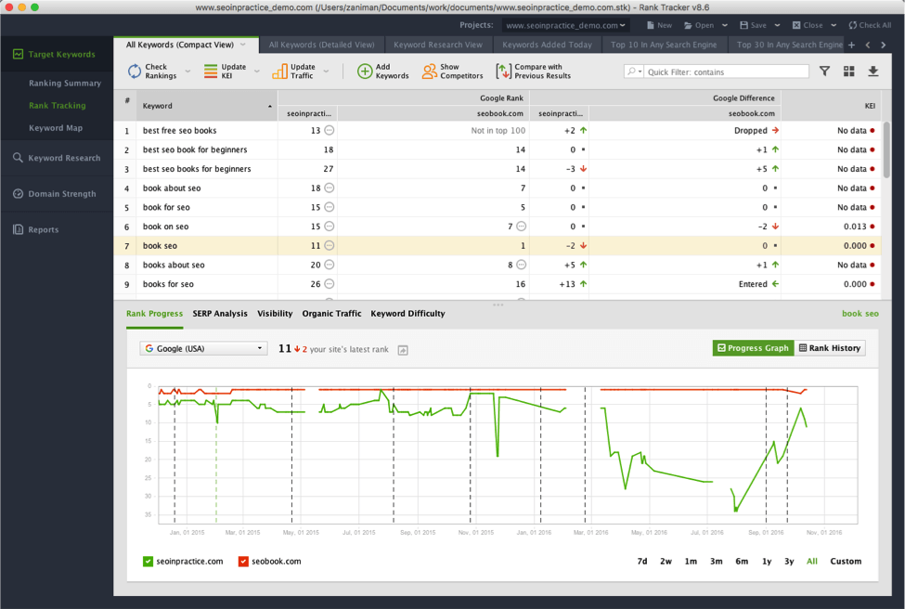
Task: Expand the Check Rankings dropdown arrow
Action: 187,71
